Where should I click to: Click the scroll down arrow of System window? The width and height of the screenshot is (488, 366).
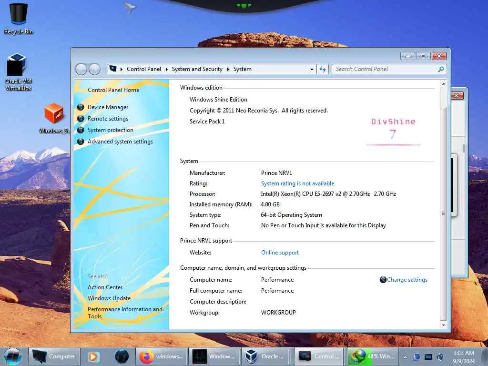[444, 325]
